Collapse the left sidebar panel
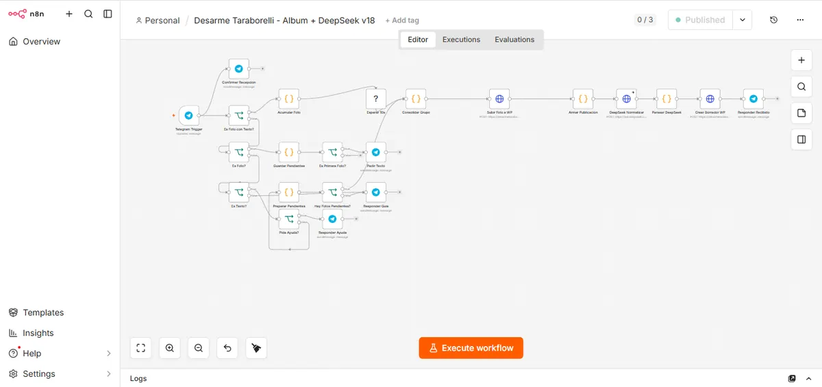 click(108, 14)
